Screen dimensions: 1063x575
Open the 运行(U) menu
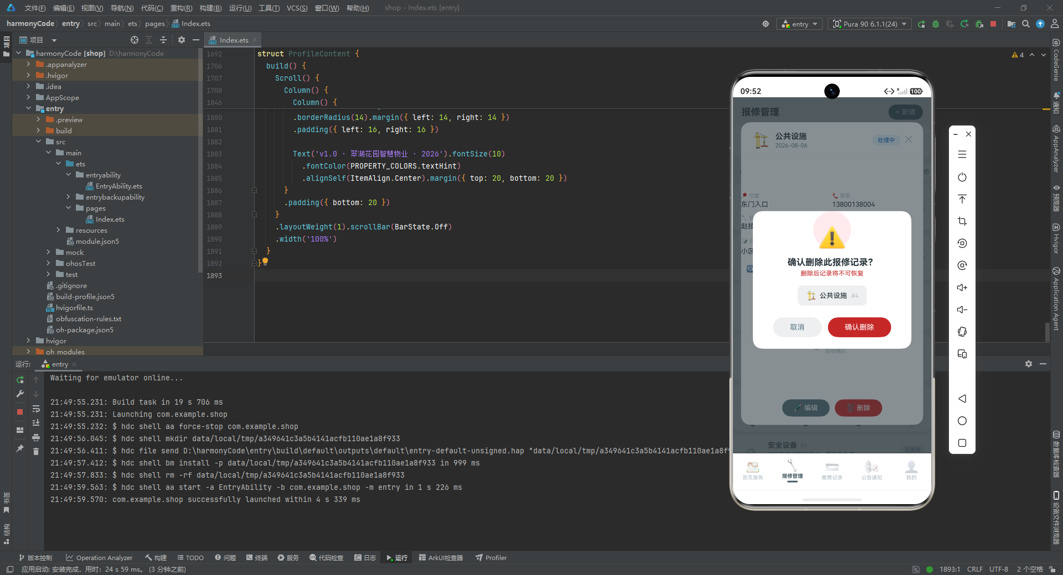tap(240, 8)
